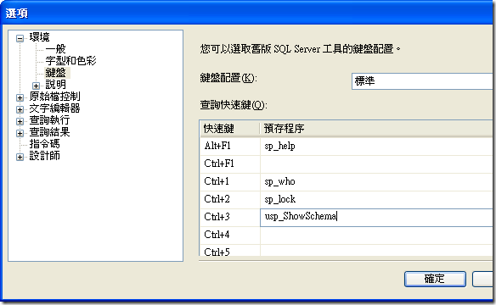The height and width of the screenshot is (305, 496).
Task: Click the Ctrl+2 shortcut cell
Action: coord(230,199)
